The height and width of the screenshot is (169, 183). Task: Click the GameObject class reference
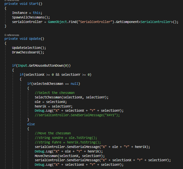[x=57, y=22]
